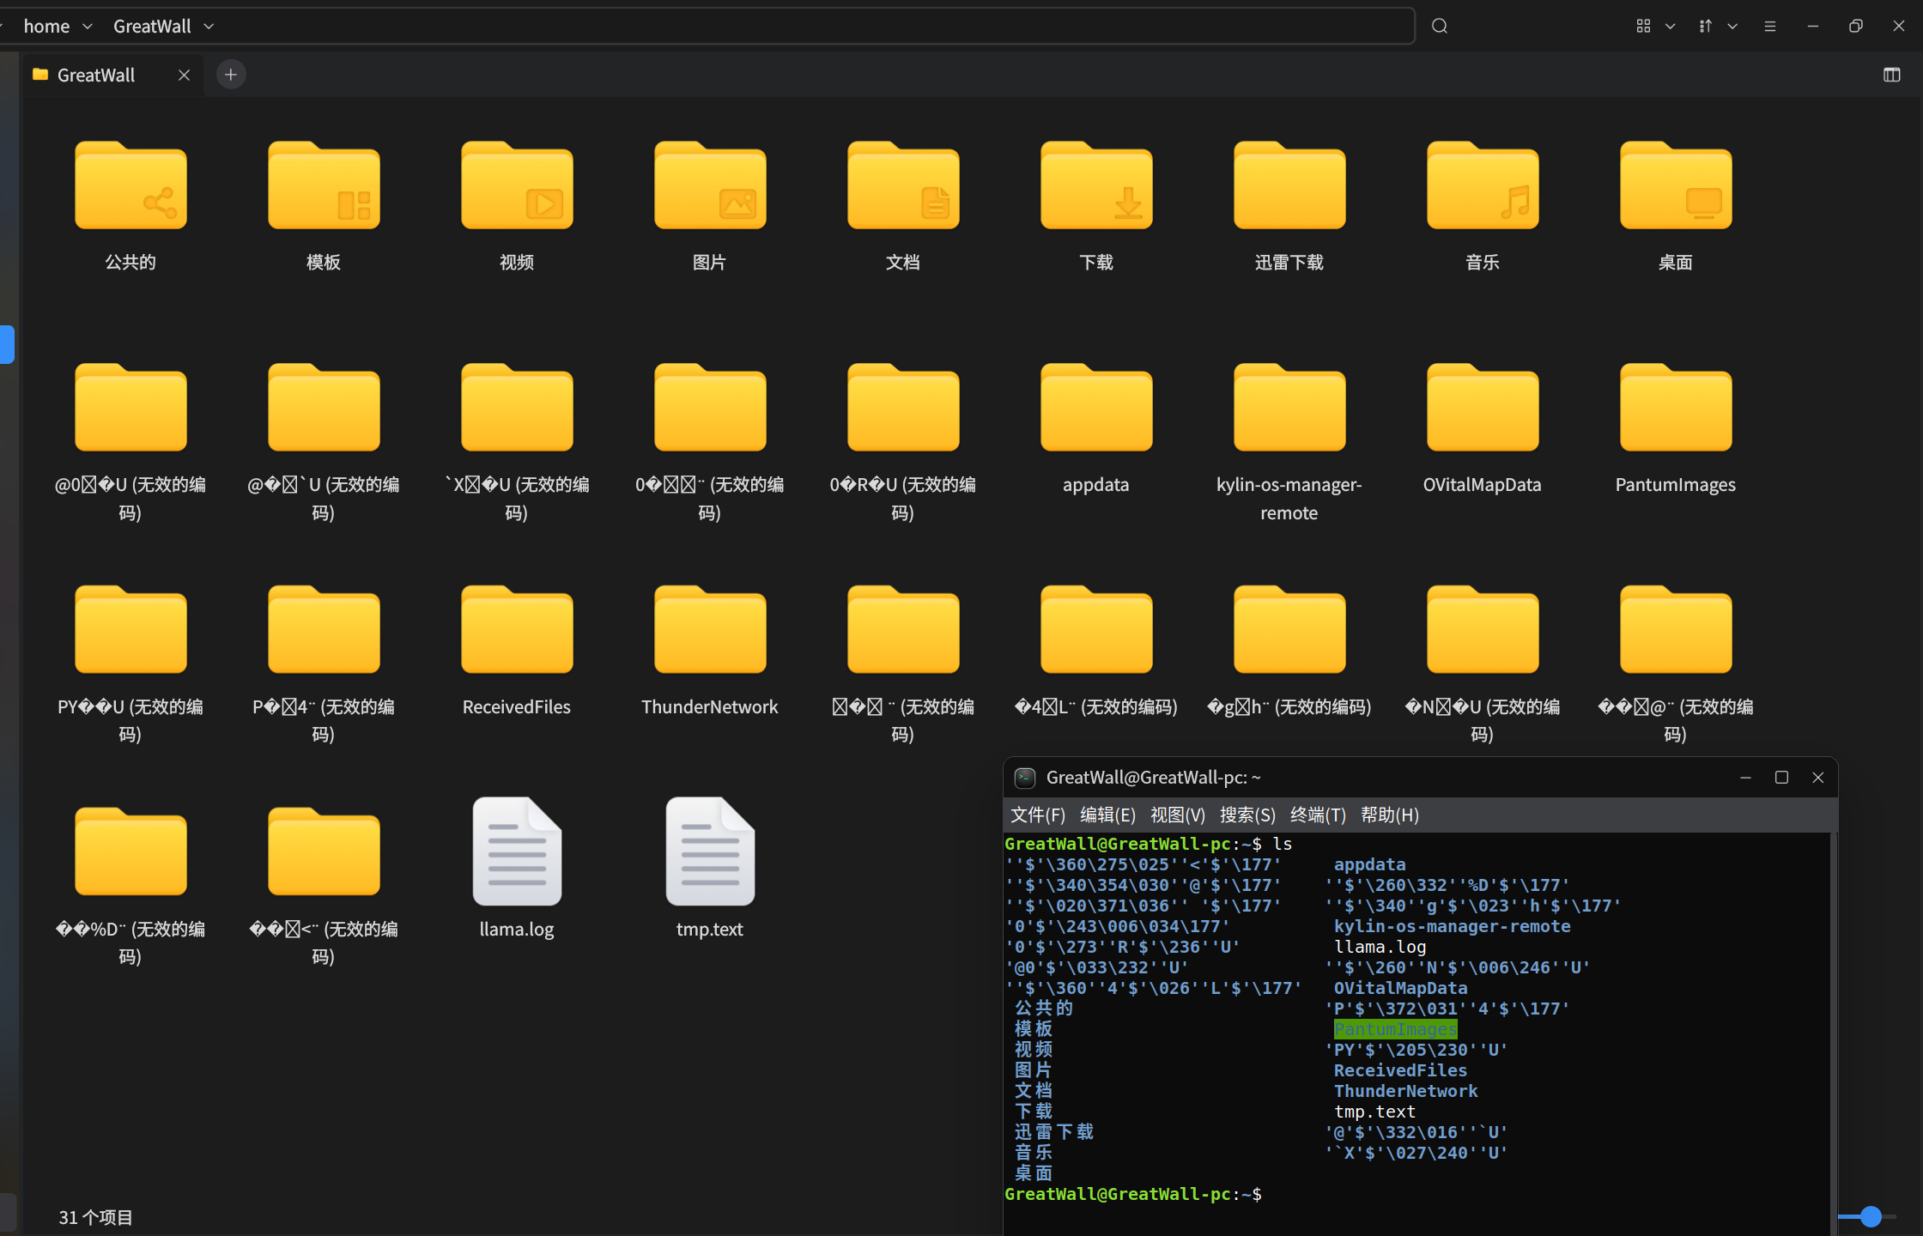Click the icon view mode button
Viewport: 1923px width, 1236px height.
(x=1643, y=26)
